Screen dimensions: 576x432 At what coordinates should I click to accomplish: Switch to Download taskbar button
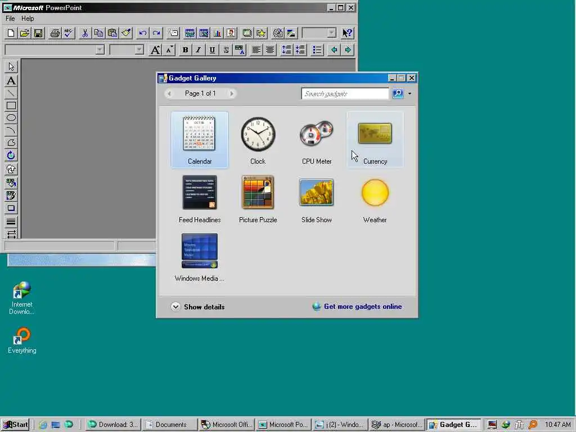click(x=114, y=425)
